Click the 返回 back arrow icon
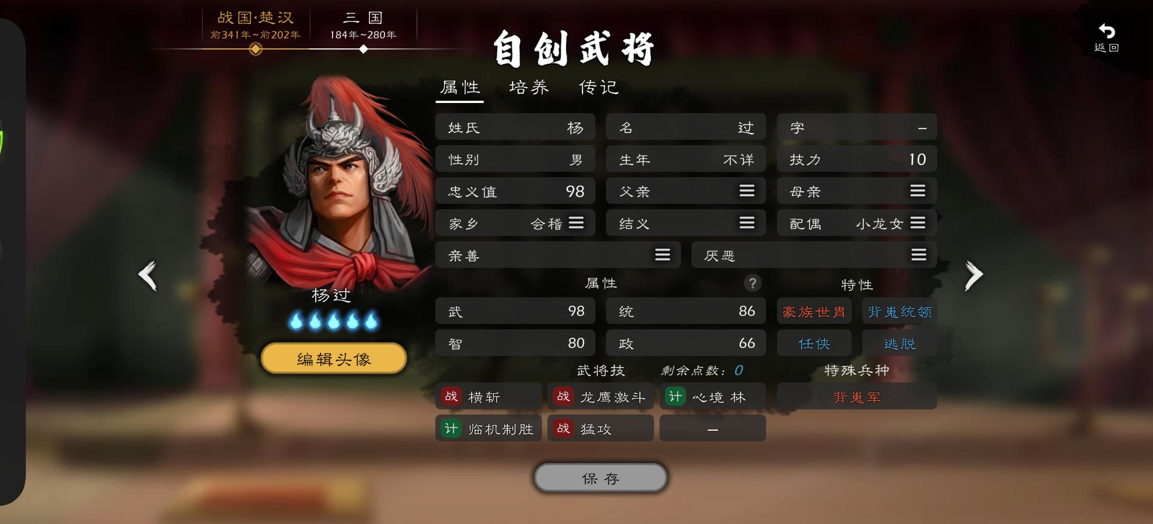The height and width of the screenshot is (524, 1153). [x=1106, y=31]
